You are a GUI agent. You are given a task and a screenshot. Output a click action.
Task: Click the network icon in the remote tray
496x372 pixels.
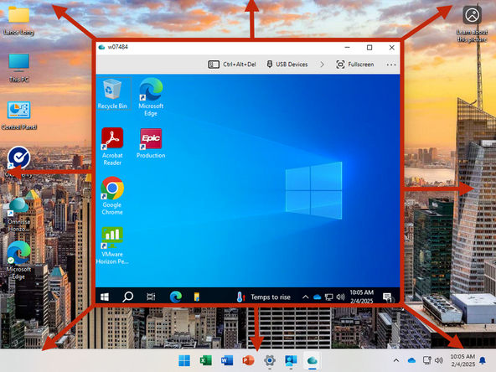(329, 297)
